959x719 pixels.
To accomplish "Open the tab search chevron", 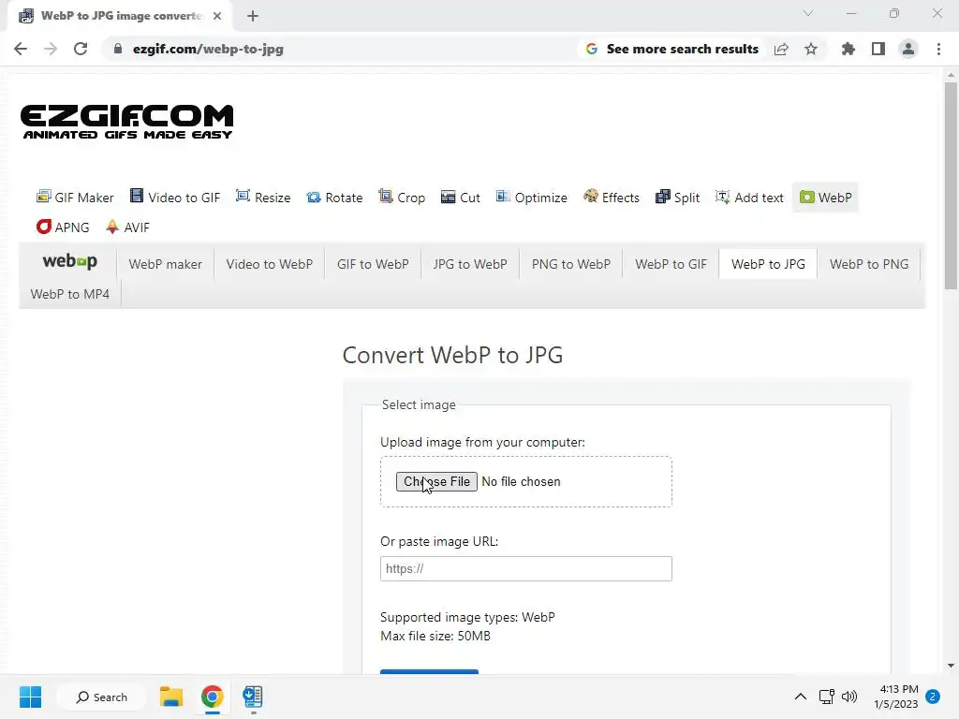I will [808, 13].
